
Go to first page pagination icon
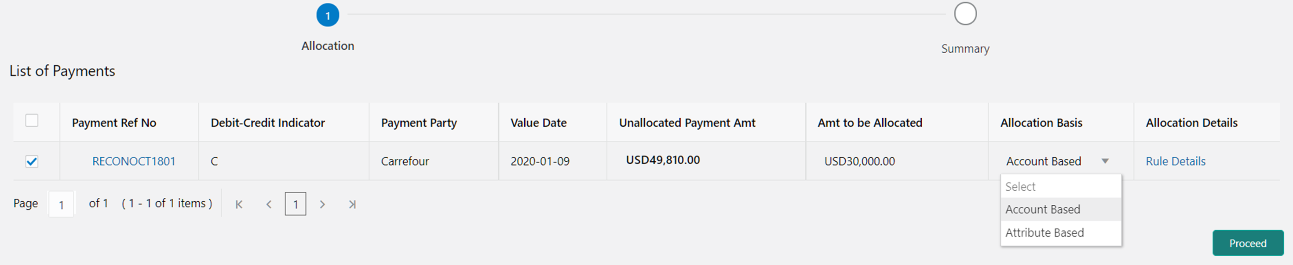[x=239, y=204]
